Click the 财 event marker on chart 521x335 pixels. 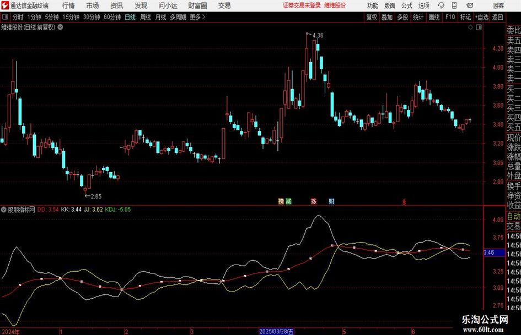331,201
